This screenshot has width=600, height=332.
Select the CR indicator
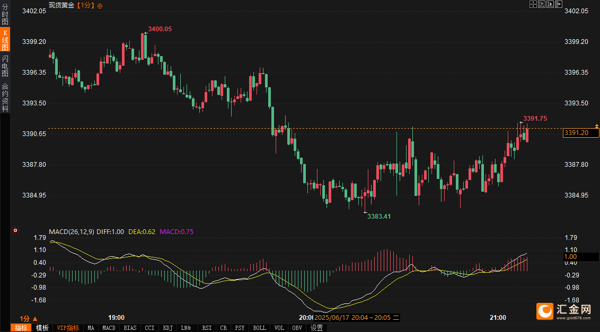click(224, 328)
